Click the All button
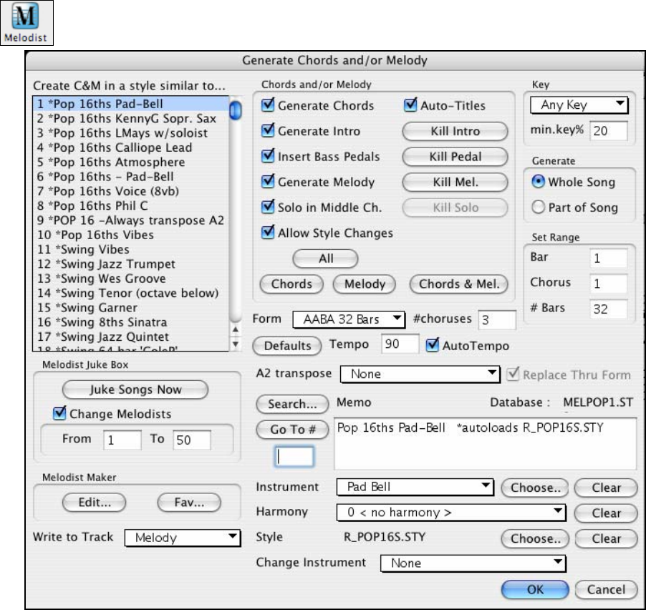 (x=325, y=258)
